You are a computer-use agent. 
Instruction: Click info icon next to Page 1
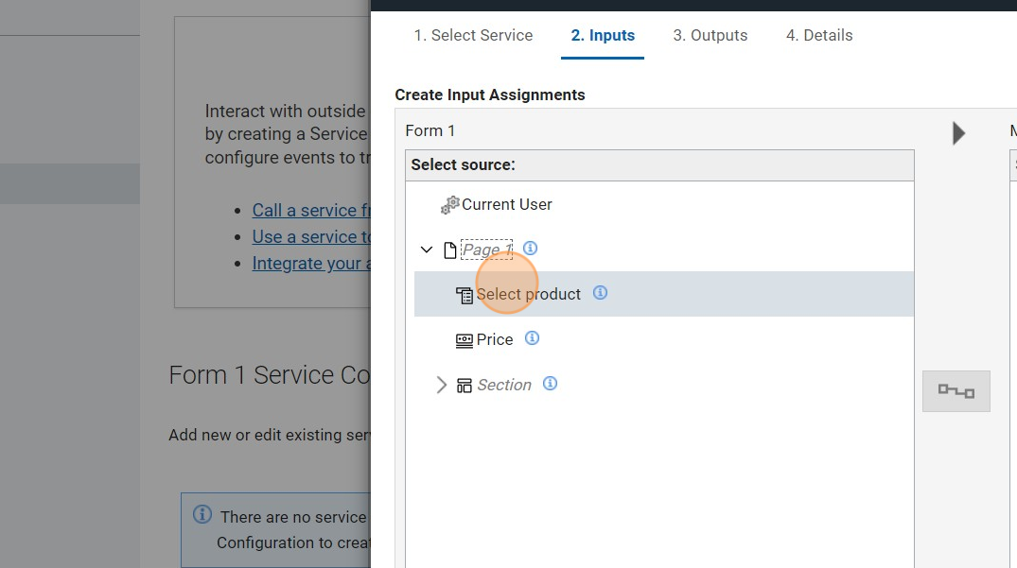[530, 249]
